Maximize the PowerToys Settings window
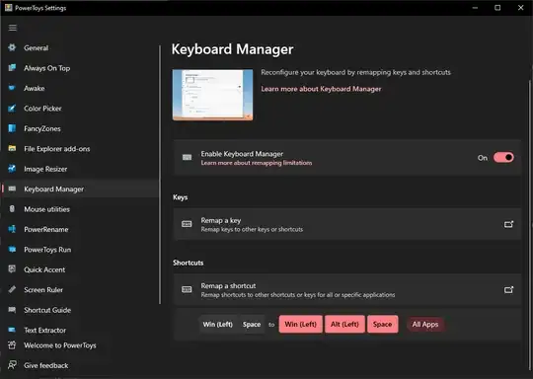Image resolution: width=533 pixels, height=379 pixels. [497, 8]
